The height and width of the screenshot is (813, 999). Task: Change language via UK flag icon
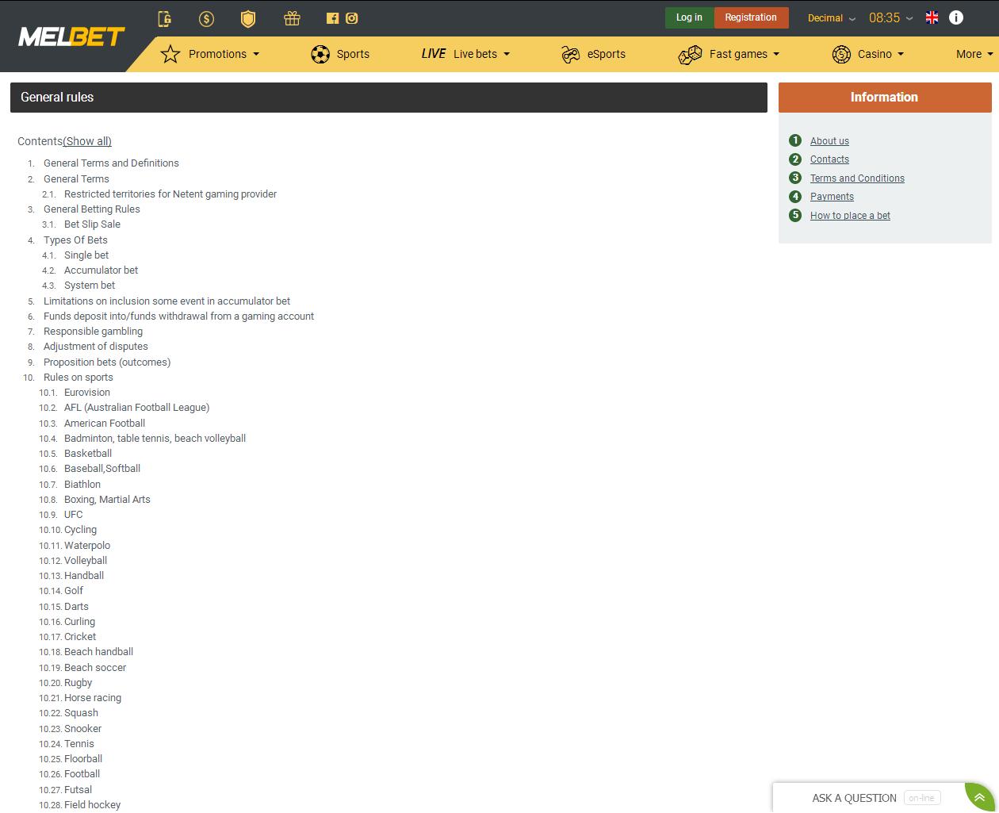click(932, 17)
